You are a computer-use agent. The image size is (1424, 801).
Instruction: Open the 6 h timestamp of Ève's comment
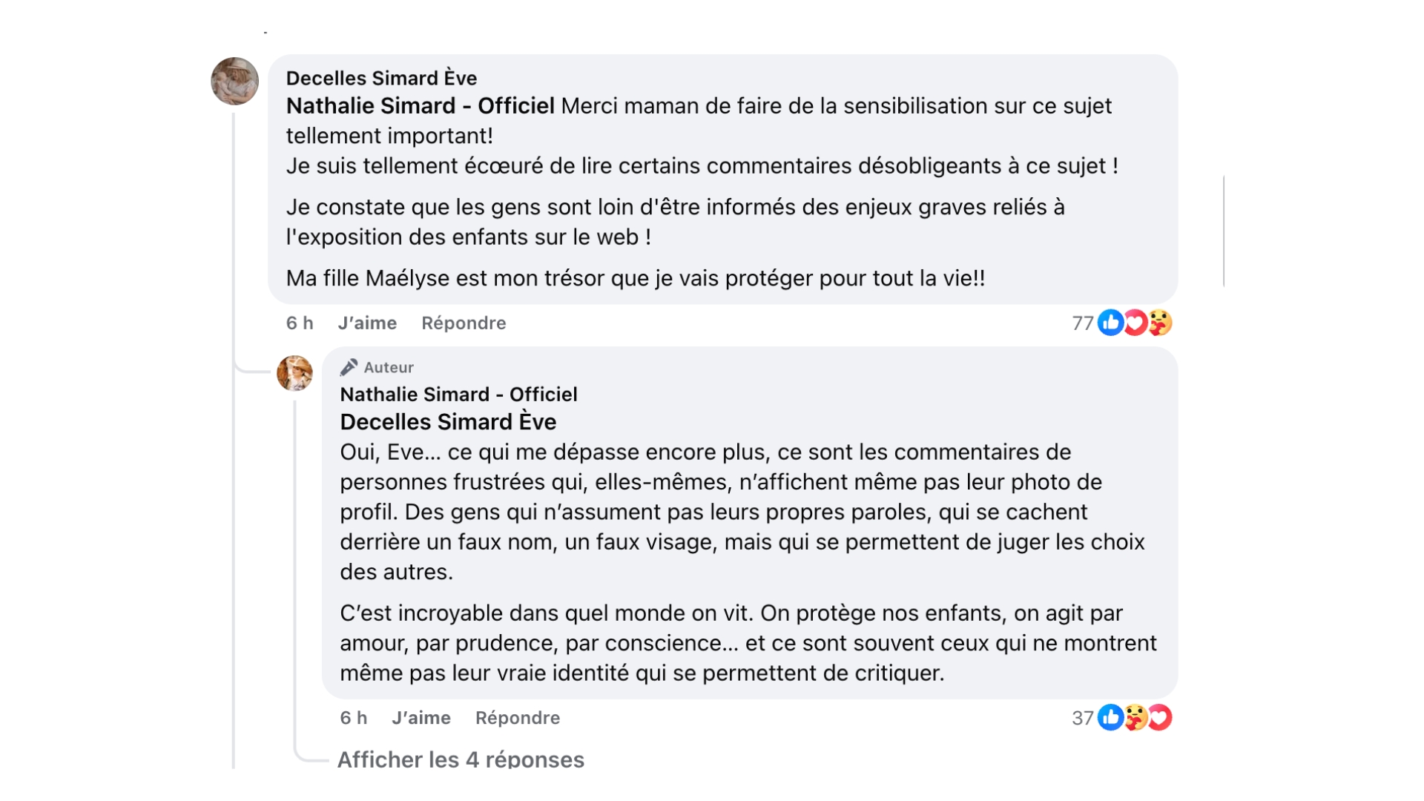pyautogui.click(x=300, y=323)
